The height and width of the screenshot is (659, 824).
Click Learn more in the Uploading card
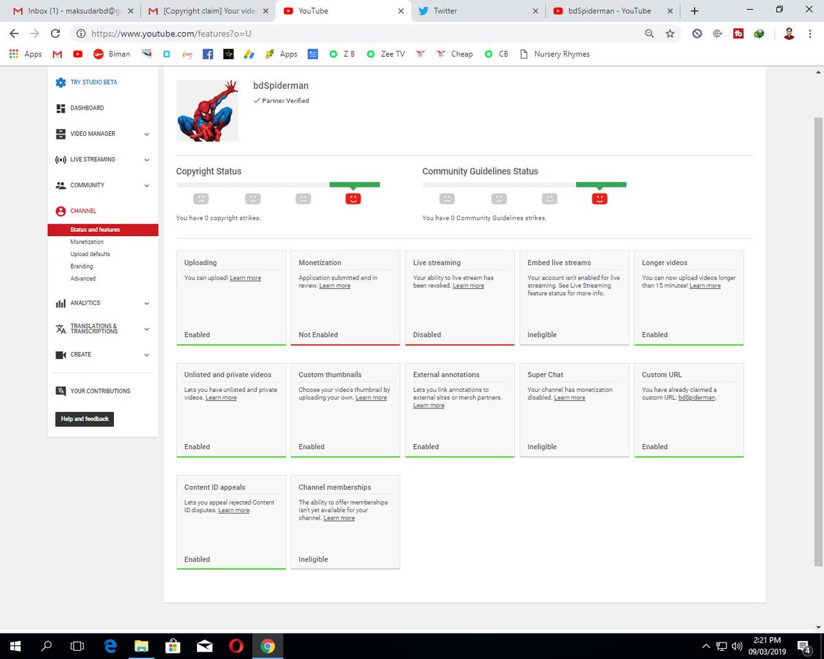[245, 278]
